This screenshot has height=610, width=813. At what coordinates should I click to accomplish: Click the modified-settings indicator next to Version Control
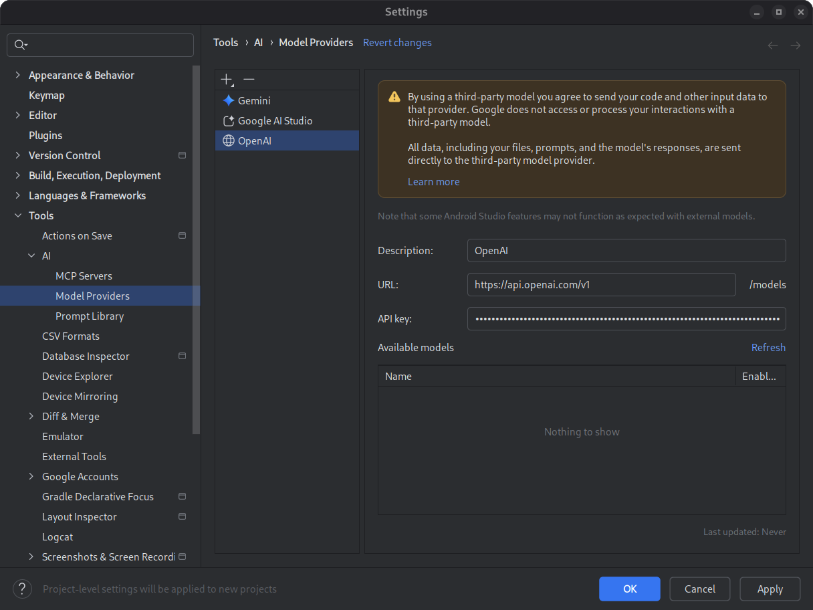point(182,155)
